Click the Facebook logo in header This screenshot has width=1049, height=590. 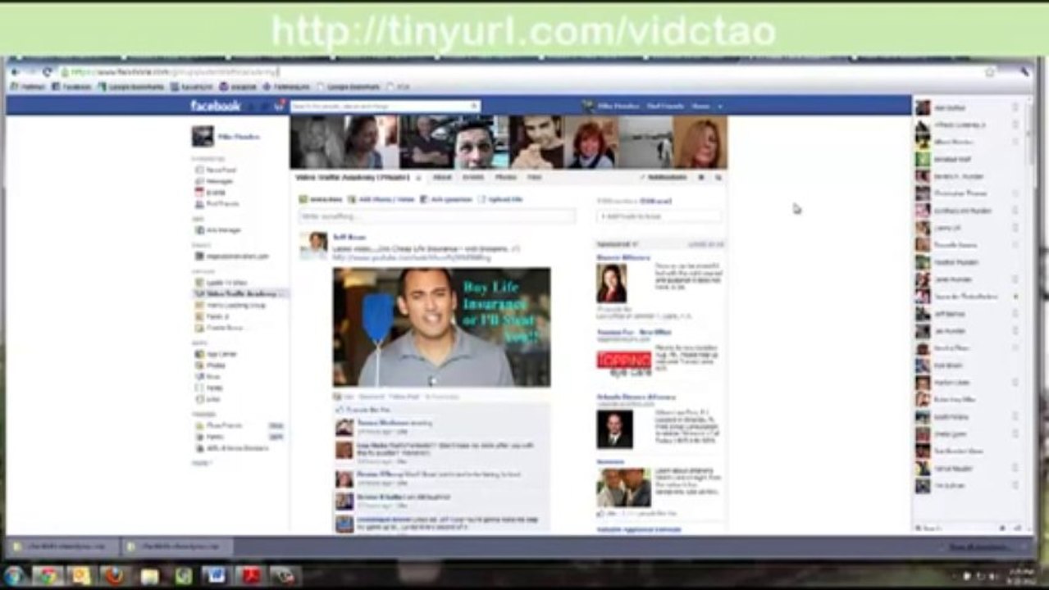216,106
